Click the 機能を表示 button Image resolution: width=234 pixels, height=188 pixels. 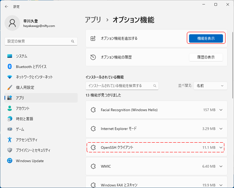coord(206,38)
